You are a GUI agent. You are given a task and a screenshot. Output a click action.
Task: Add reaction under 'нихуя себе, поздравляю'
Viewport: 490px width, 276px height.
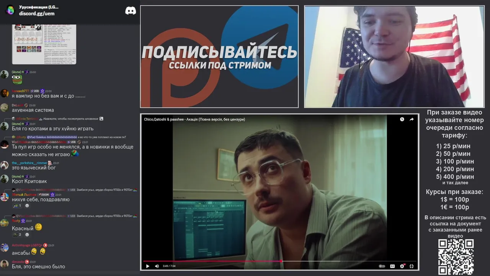(27, 206)
